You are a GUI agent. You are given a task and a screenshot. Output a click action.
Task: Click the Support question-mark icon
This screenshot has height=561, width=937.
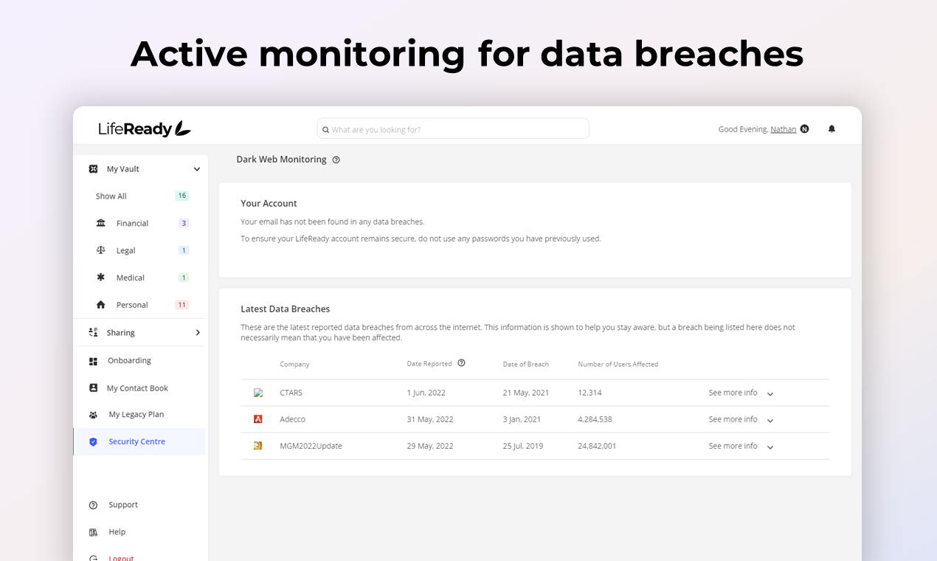click(93, 505)
